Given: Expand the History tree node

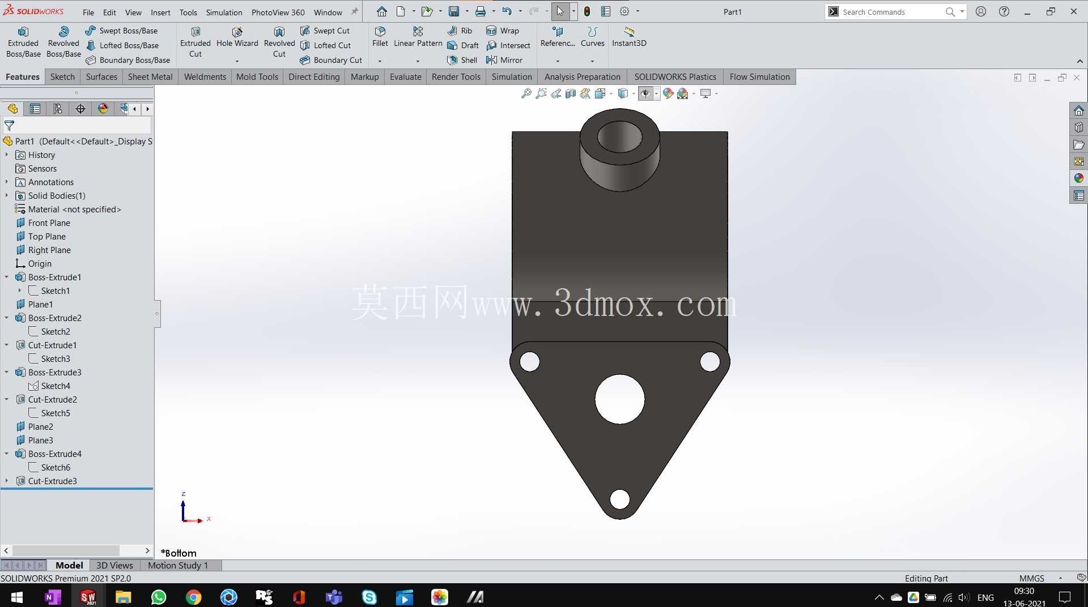Looking at the screenshot, I should point(7,155).
